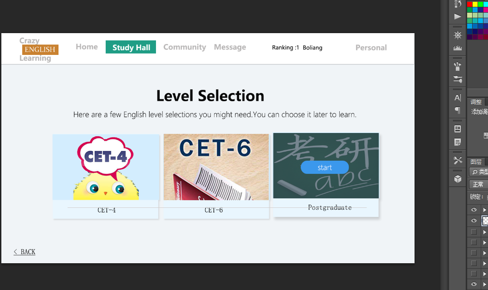The width and height of the screenshot is (488, 290).
Task: Open the blend mode dropdown 正常
Action: coord(478,184)
